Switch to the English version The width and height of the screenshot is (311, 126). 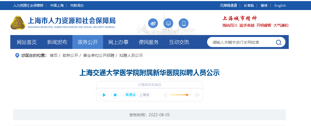280,6
